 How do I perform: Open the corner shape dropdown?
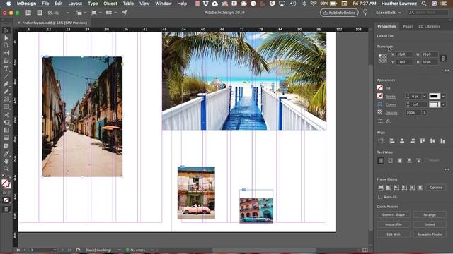pos(444,104)
